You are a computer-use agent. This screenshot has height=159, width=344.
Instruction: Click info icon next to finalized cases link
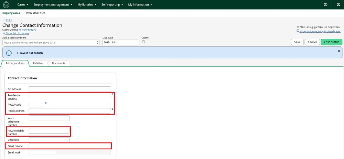click(x=298, y=31)
